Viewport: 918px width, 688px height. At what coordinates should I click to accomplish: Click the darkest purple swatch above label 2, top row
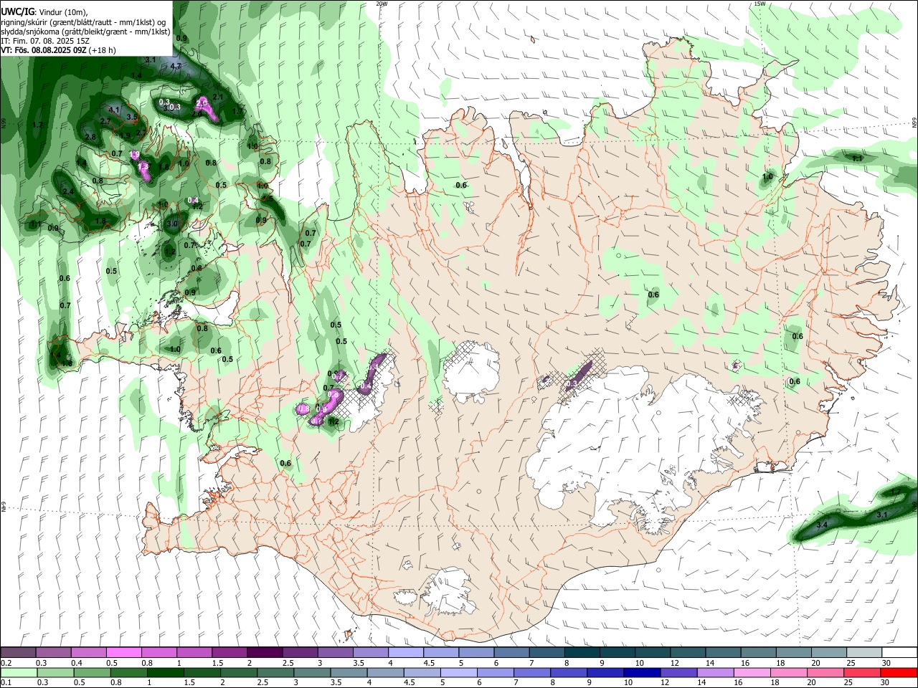[x=265, y=653]
